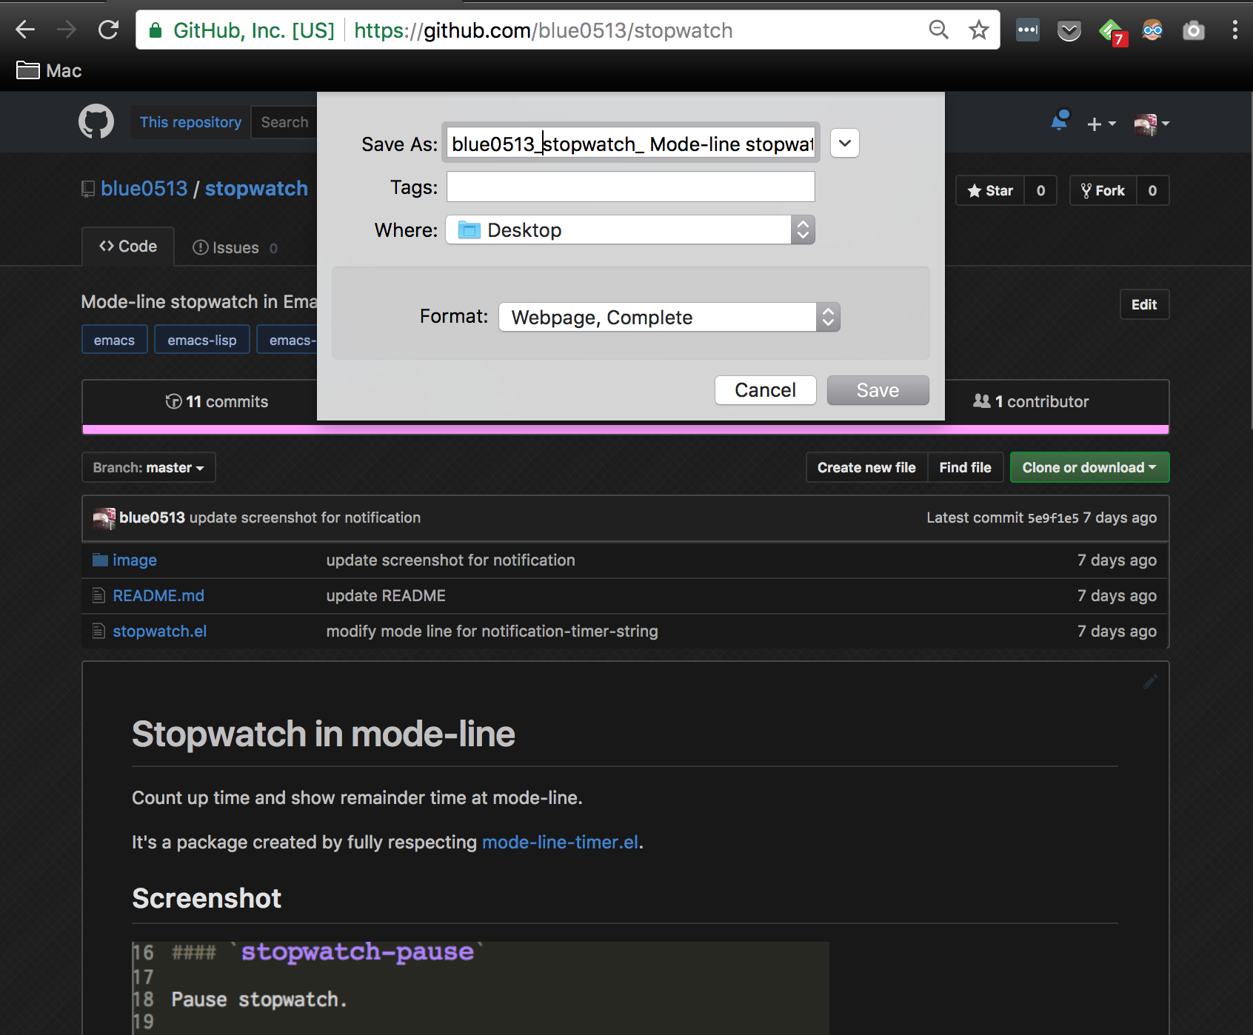Open the LastPass browser extension
This screenshot has width=1253, height=1035.
[x=1026, y=30]
